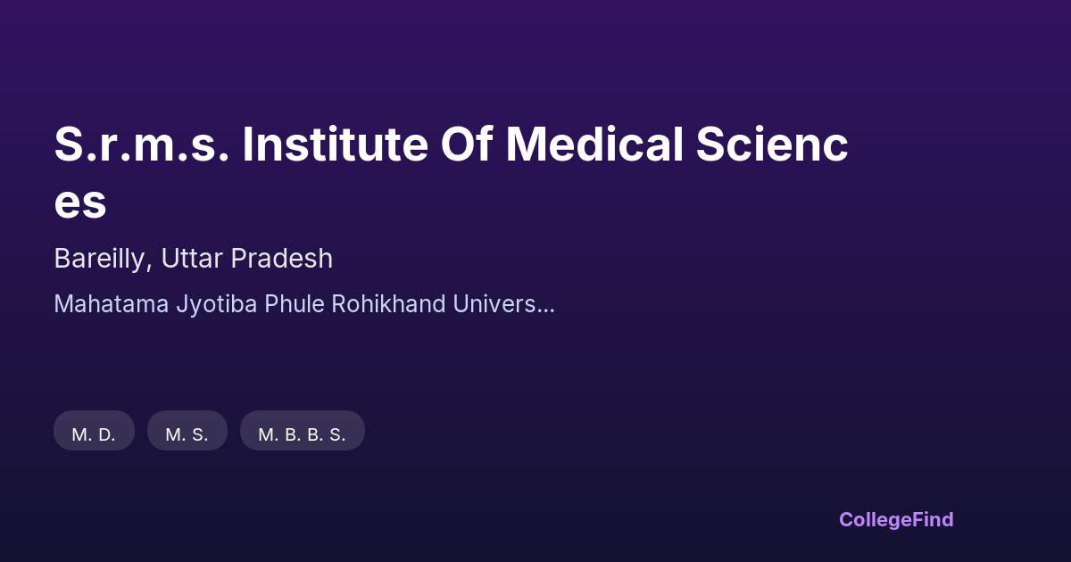Click the word "Pradesh" in the location line
1071x562 pixels.
pyautogui.click(x=282, y=259)
